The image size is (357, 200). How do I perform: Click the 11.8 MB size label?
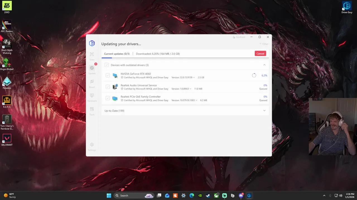[198, 89]
